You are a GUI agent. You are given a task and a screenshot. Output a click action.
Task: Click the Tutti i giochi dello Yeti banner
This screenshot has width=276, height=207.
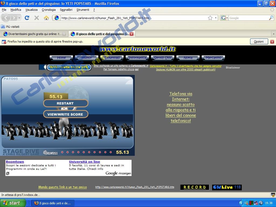tap(69, 67)
